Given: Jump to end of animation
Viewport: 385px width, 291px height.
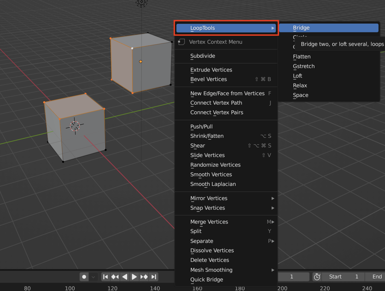Looking at the screenshot, I should coord(154,277).
